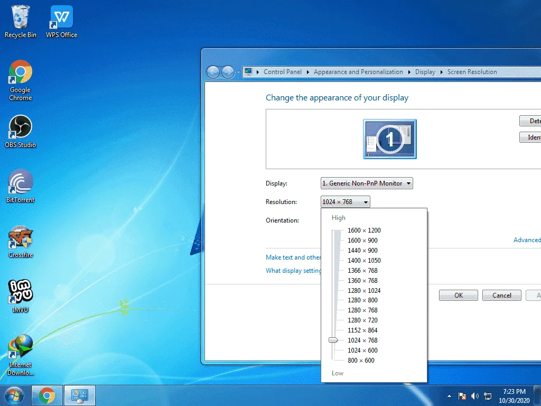The width and height of the screenshot is (541, 406).
Task: Confirm with the OK button
Action: coord(458,295)
